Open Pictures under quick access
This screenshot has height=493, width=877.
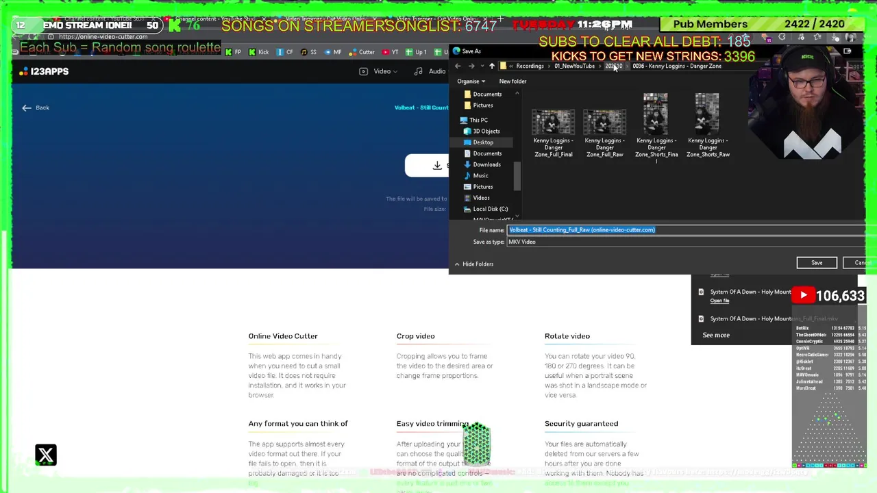click(x=478, y=105)
